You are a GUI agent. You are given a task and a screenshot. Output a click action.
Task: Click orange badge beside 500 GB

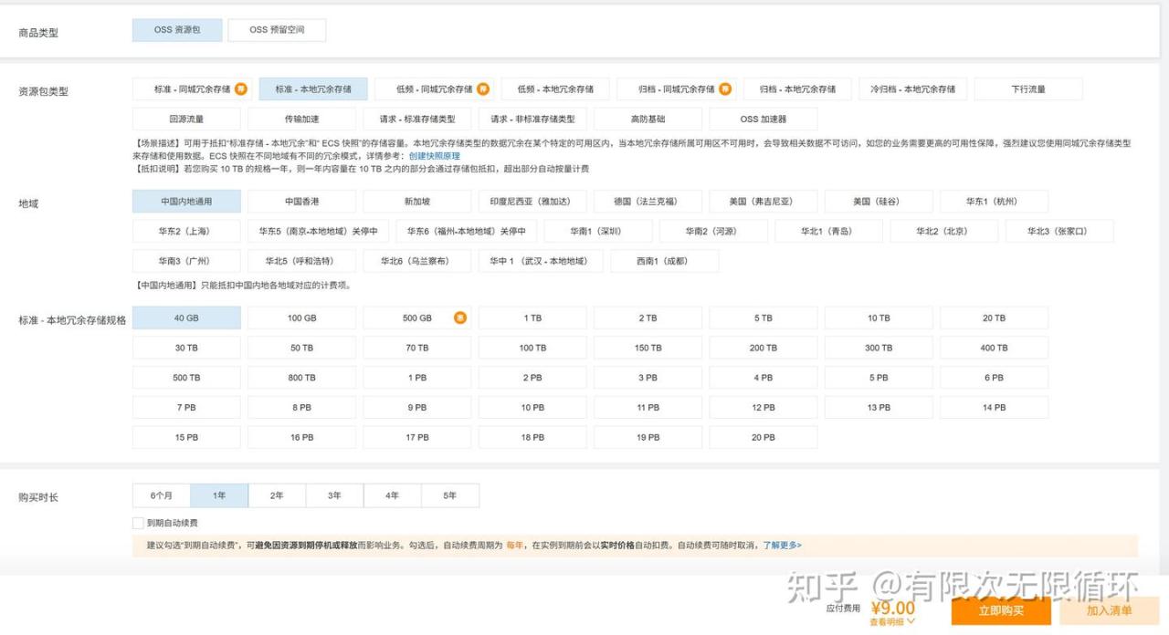coord(460,317)
